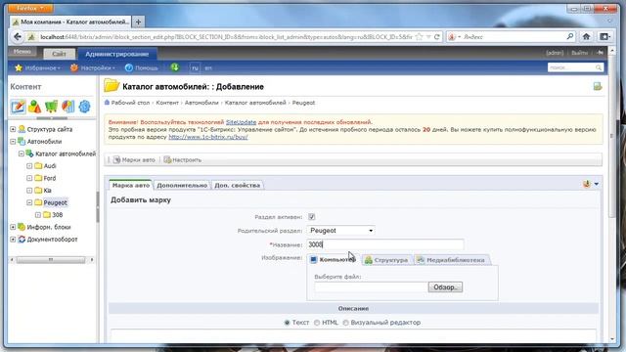Click the Firefox back arrow
626x352 pixels.
pos(18,37)
